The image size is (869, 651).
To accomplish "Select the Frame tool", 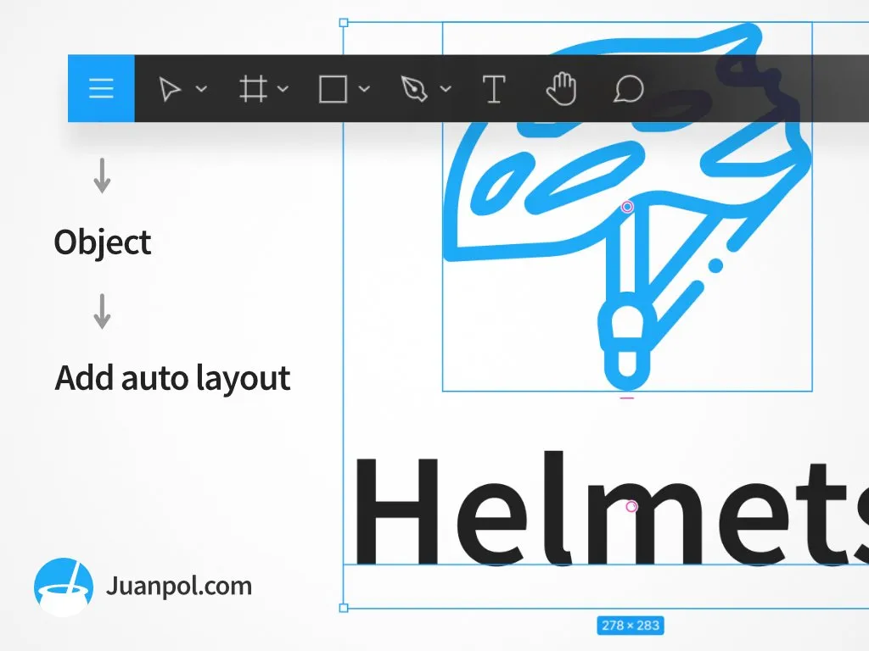I will (x=253, y=88).
